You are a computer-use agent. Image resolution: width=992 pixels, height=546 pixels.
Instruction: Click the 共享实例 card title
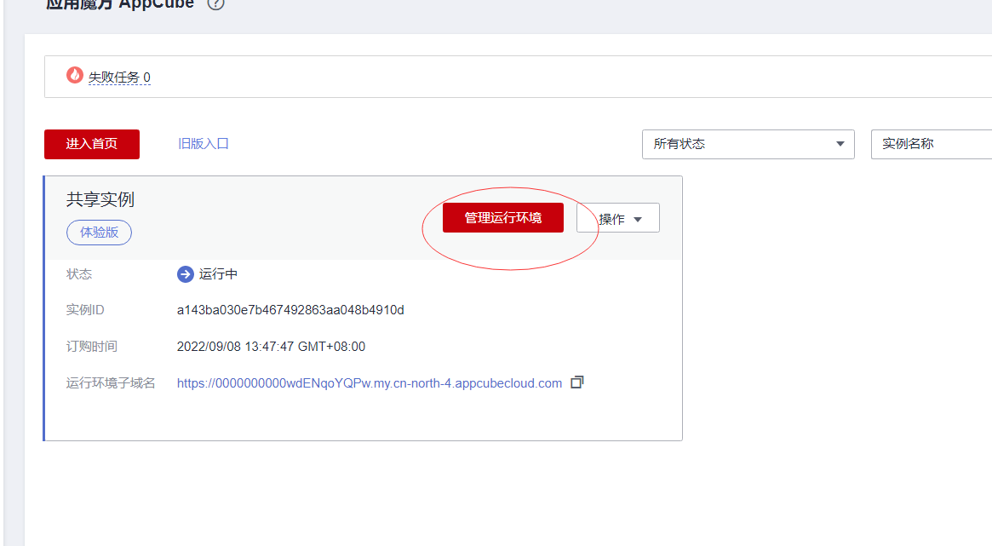coord(100,199)
